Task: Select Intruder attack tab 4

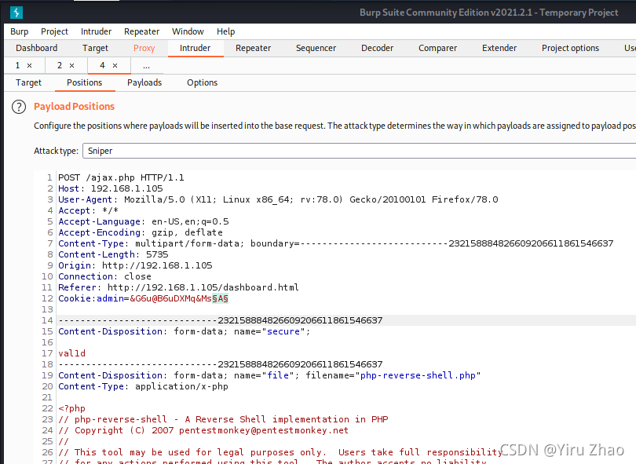Action: [102, 65]
